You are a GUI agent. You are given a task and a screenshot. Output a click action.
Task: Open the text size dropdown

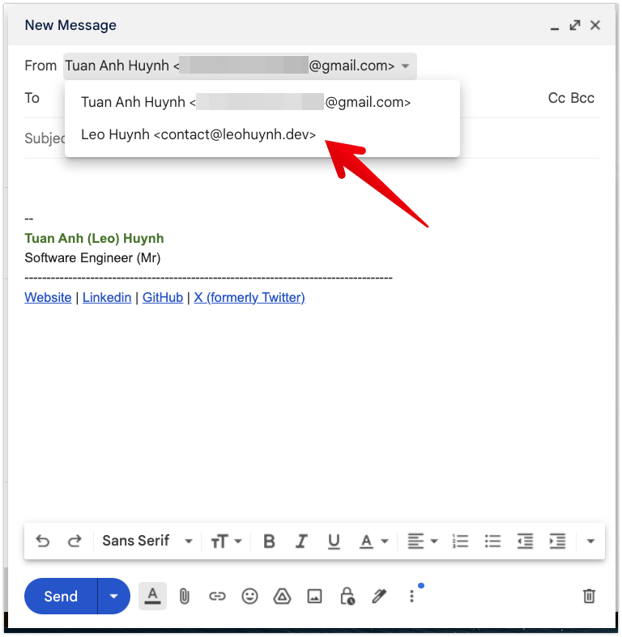coord(226,541)
